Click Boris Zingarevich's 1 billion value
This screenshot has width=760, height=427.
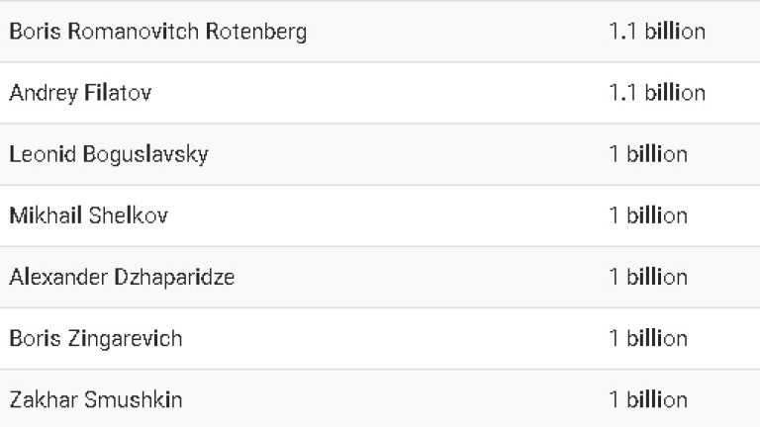tap(648, 338)
